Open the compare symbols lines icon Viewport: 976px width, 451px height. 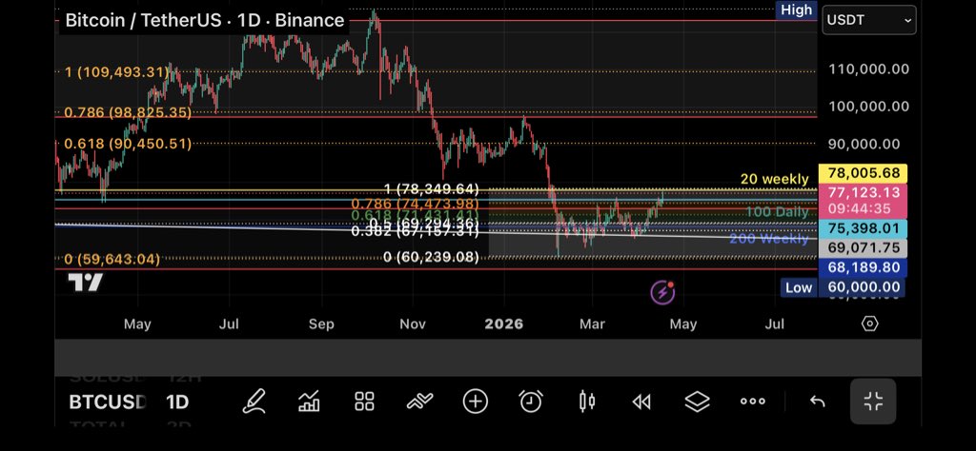[419, 402]
